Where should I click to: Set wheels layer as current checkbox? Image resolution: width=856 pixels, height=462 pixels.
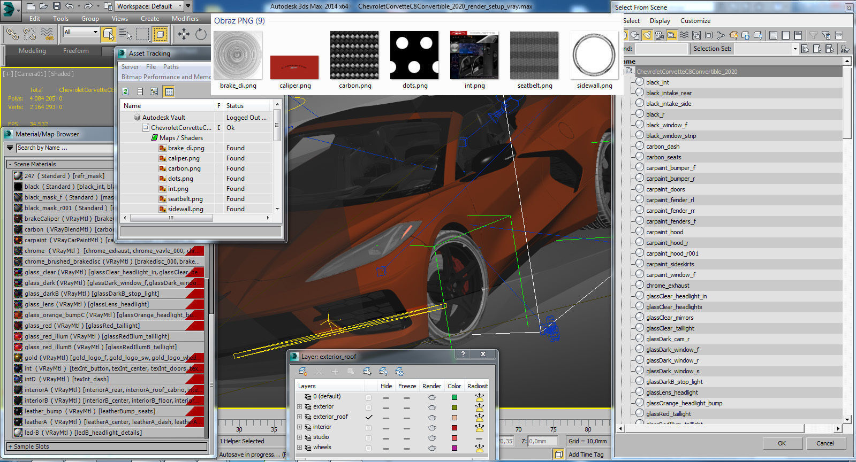coord(368,448)
